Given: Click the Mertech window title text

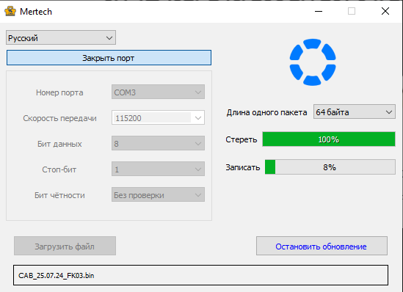Looking at the screenshot, I should click(36, 12).
